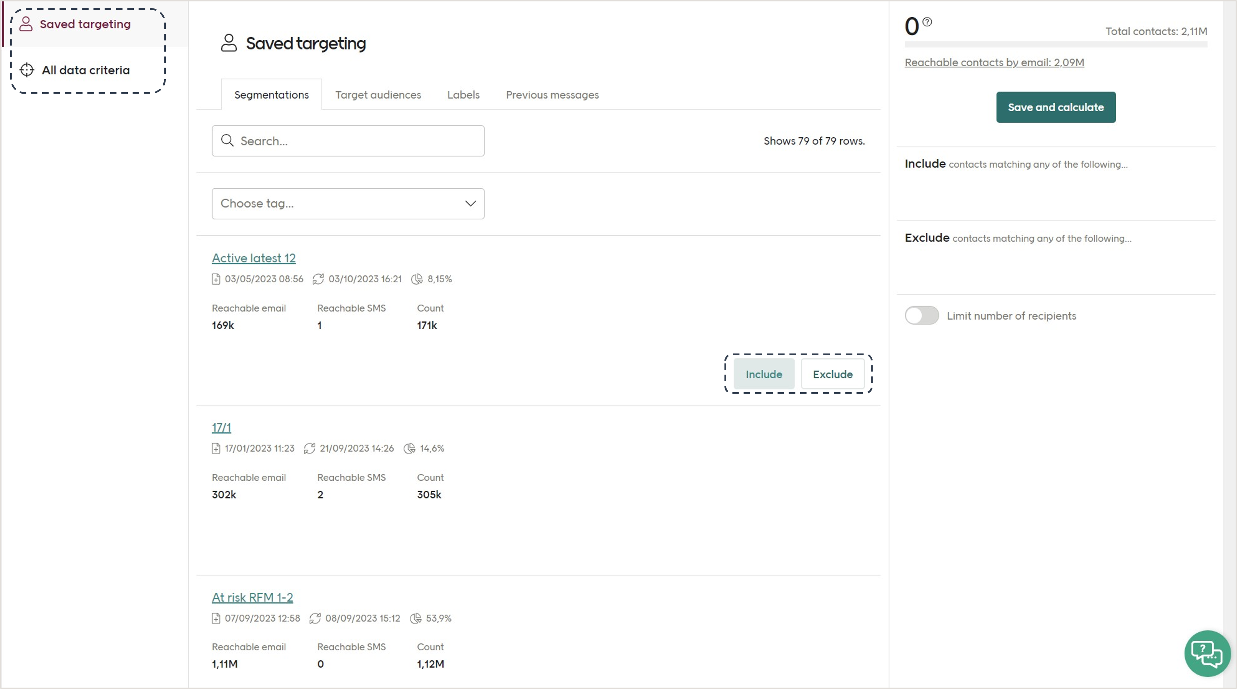Go to the Previous messages tab

(x=552, y=95)
